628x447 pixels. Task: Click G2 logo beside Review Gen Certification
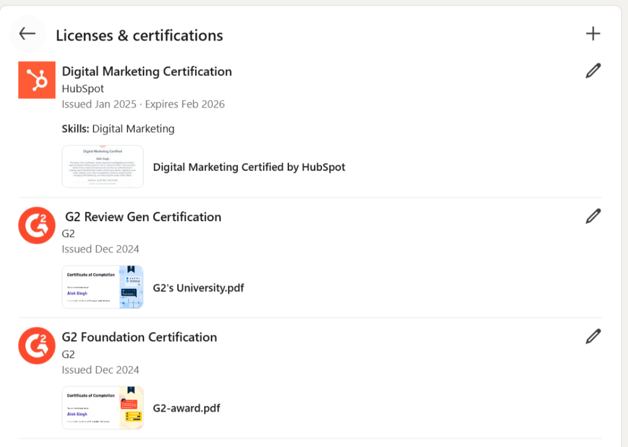click(x=37, y=225)
